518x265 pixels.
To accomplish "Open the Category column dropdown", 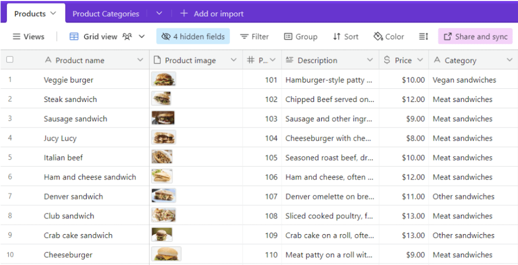I will [x=509, y=60].
